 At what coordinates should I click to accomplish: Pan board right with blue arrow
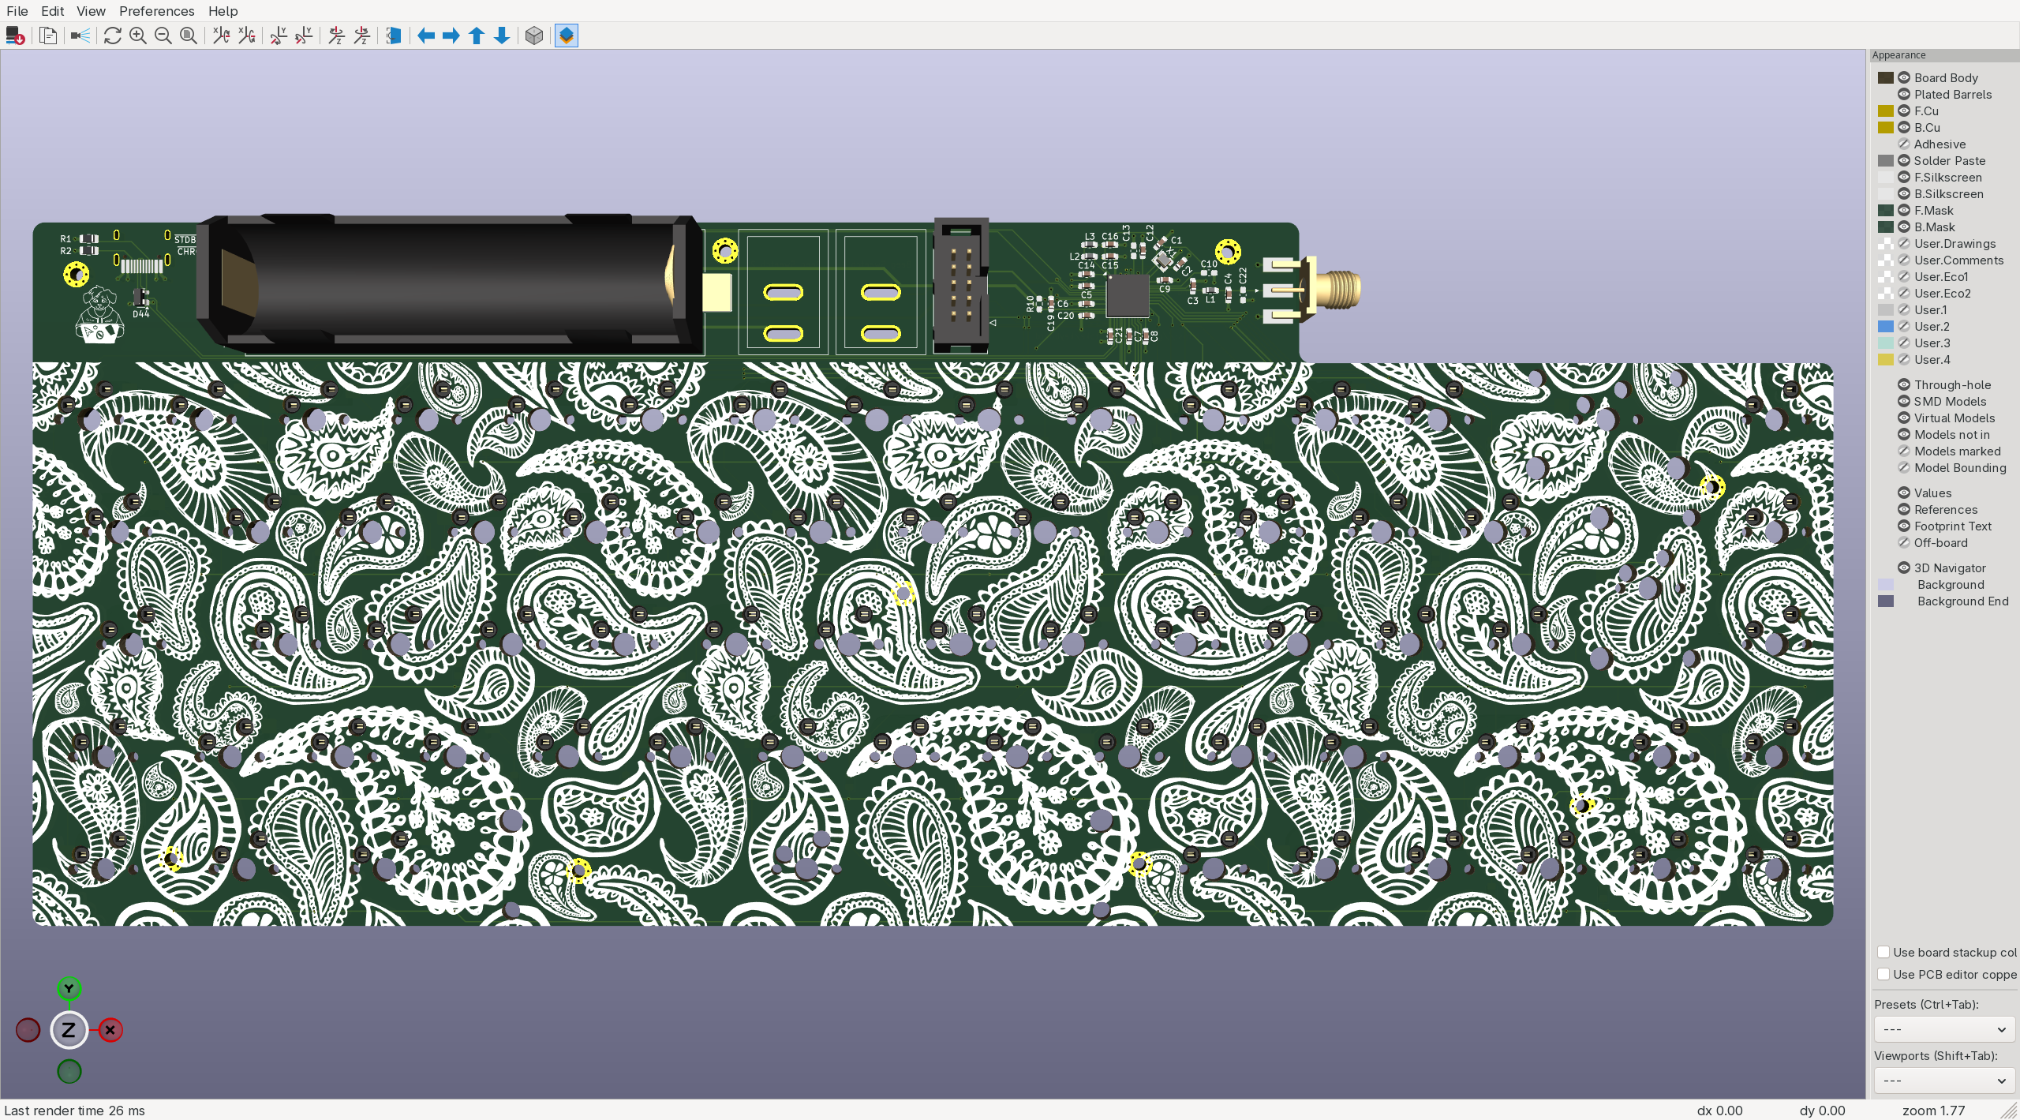click(x=451, y=36)
